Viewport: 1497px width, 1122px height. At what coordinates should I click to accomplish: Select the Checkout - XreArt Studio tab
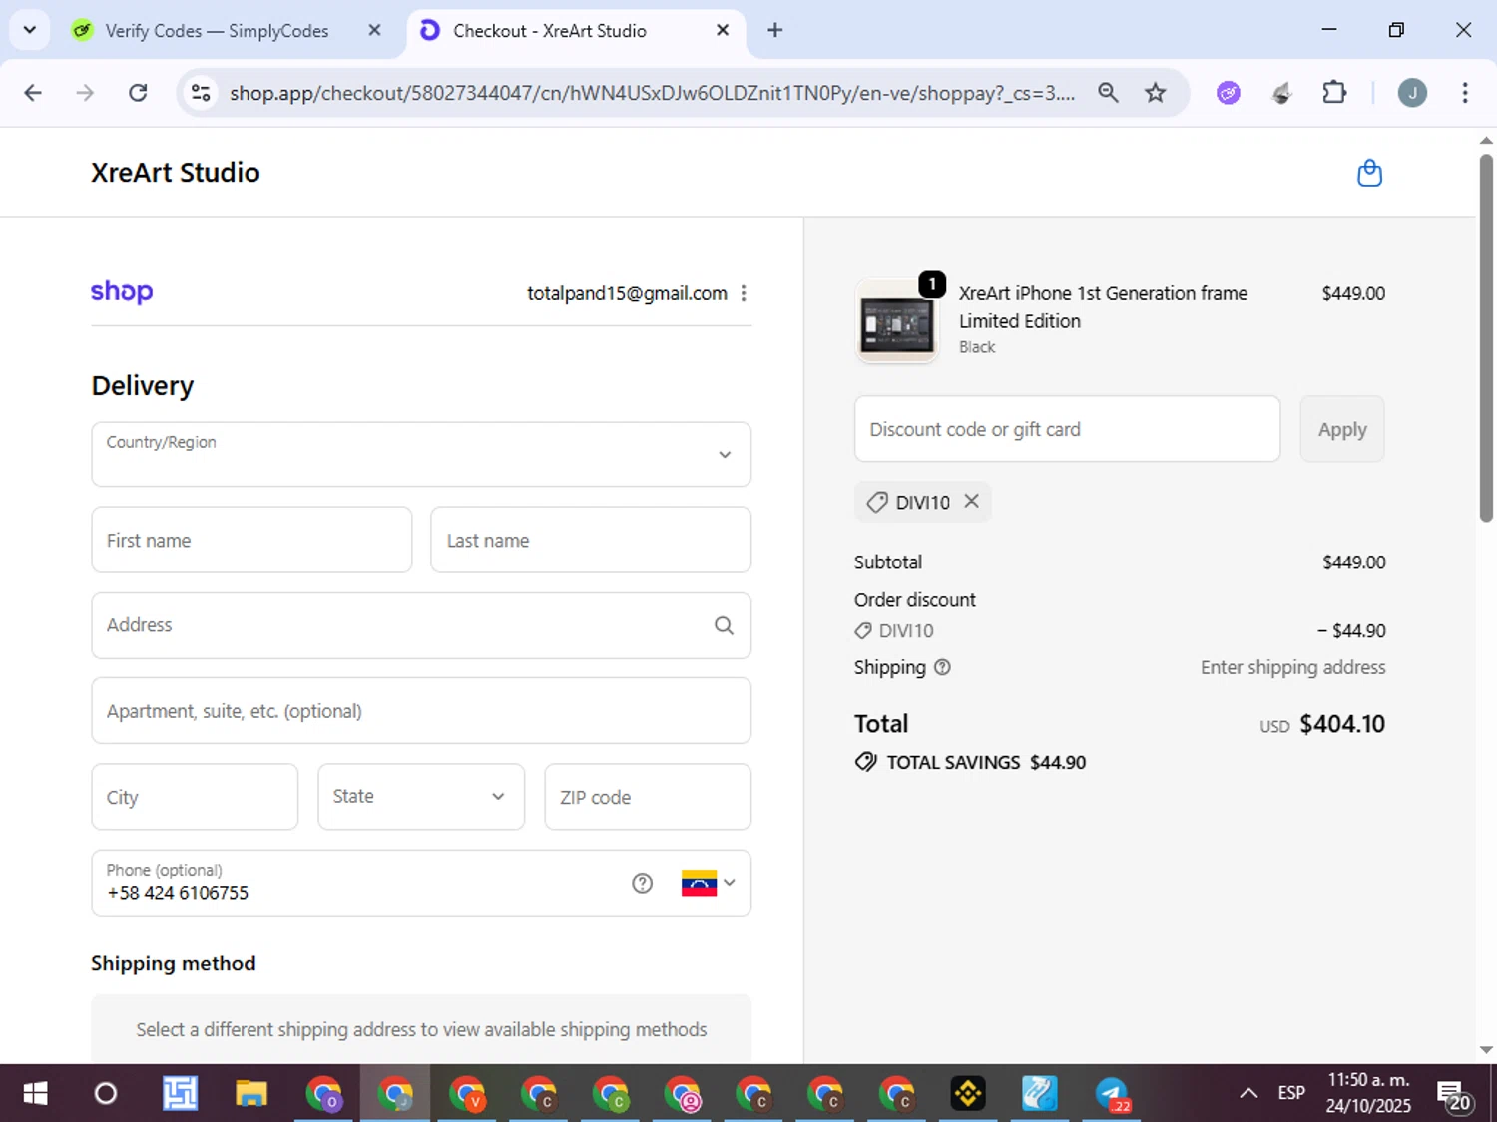(574, 30)
